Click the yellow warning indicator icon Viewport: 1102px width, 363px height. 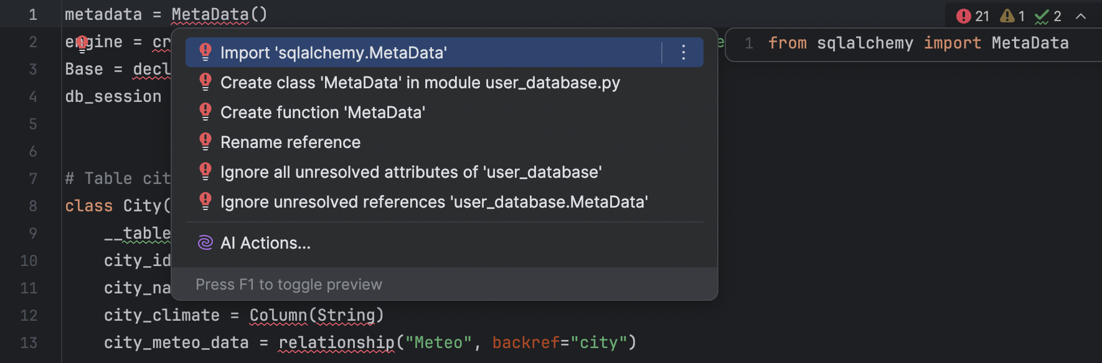pos(1008,16)
